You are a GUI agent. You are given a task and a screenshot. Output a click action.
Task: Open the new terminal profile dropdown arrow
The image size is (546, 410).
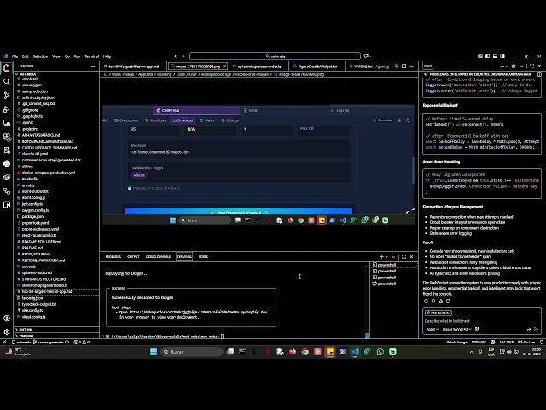[x=386, y=256]
